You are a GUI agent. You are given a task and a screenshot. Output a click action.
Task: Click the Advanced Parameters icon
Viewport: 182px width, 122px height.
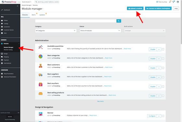(x=2, y=77)
